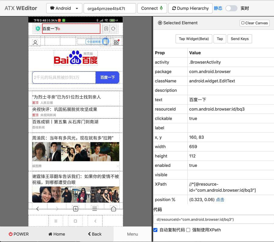Open news "为烈士寻亲"已为51位烈士找到亲人
The width and height of the screenshot is (274, 242).
click(x=67, y=97)
